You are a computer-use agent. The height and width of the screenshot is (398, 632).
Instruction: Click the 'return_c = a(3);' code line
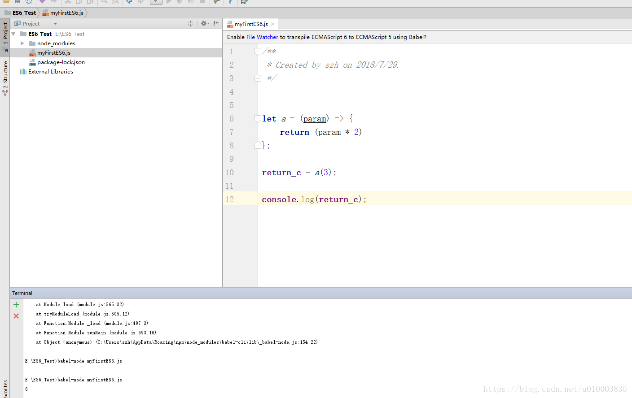point(299,173)
